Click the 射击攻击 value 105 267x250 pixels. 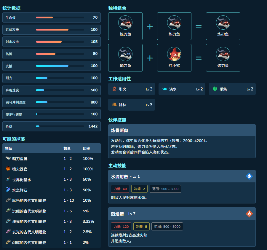click(94, 42)
